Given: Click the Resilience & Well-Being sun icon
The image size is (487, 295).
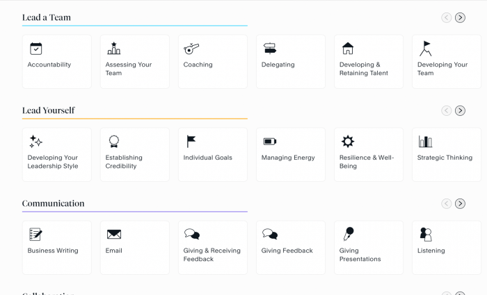Looking at the screenshot, I should tap(348, 142).
